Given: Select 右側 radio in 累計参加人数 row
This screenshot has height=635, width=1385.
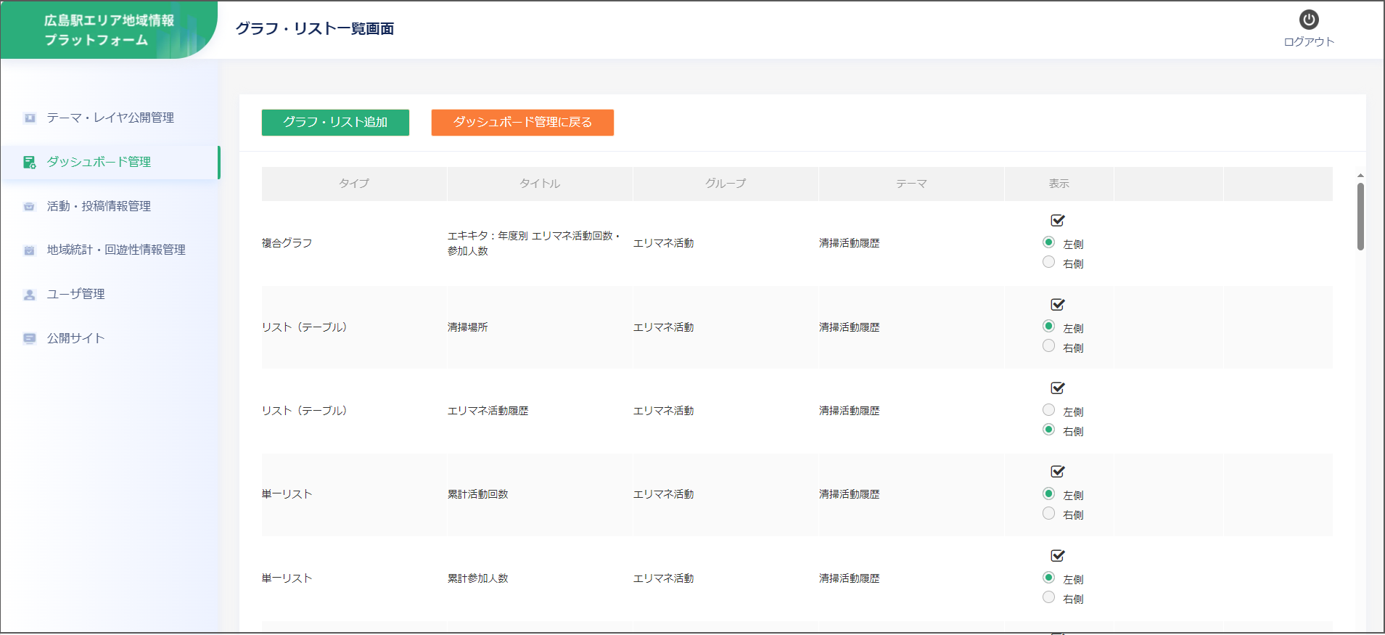Looking at the screenshot, I should pyautogui.click(x=1048, y=597).
